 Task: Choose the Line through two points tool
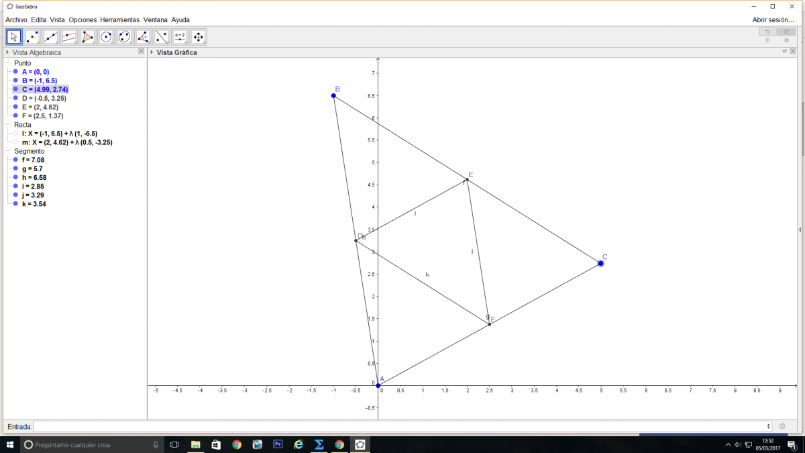click(x=51, y=37)
